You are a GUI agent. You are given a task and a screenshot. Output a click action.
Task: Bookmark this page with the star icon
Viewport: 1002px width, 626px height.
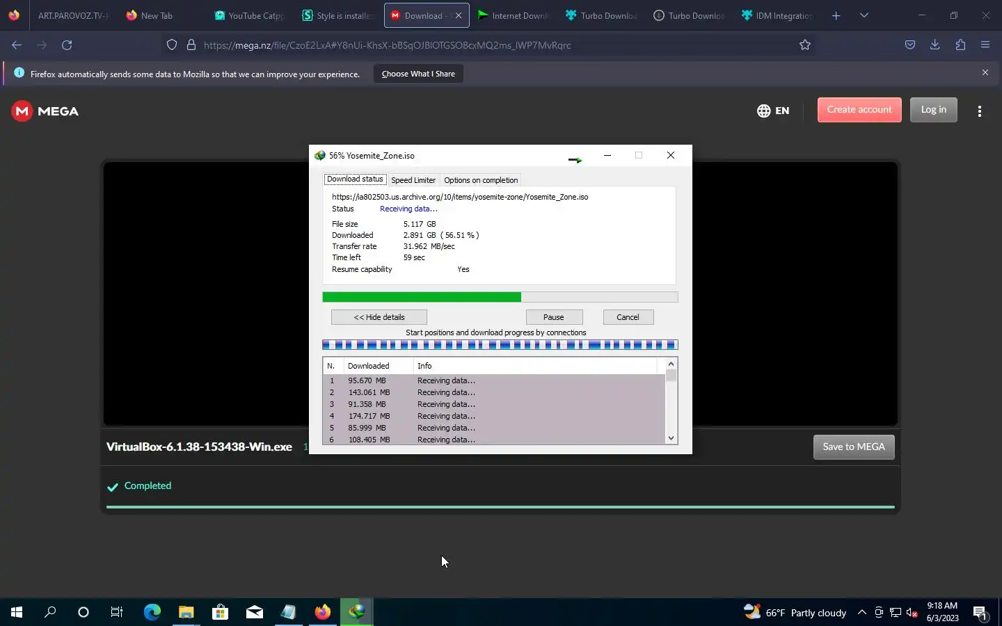coord(805,45)
